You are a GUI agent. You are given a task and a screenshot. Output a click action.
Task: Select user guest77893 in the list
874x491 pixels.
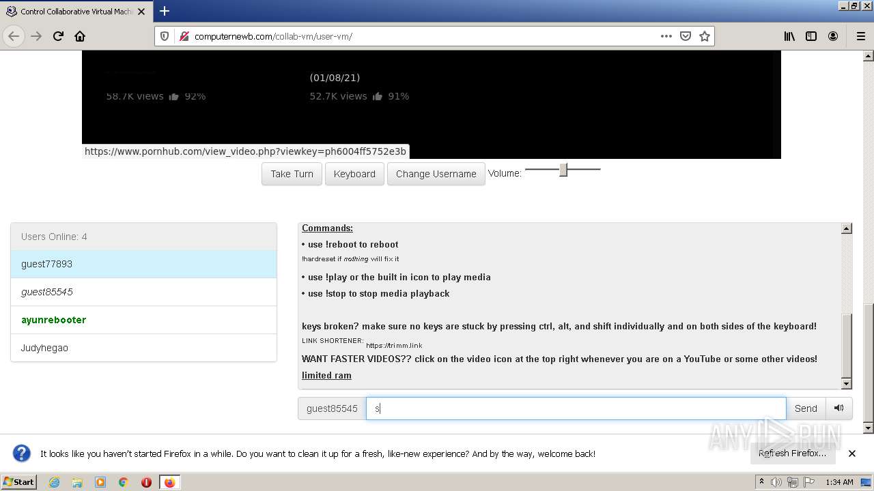[x=143, y=264]
